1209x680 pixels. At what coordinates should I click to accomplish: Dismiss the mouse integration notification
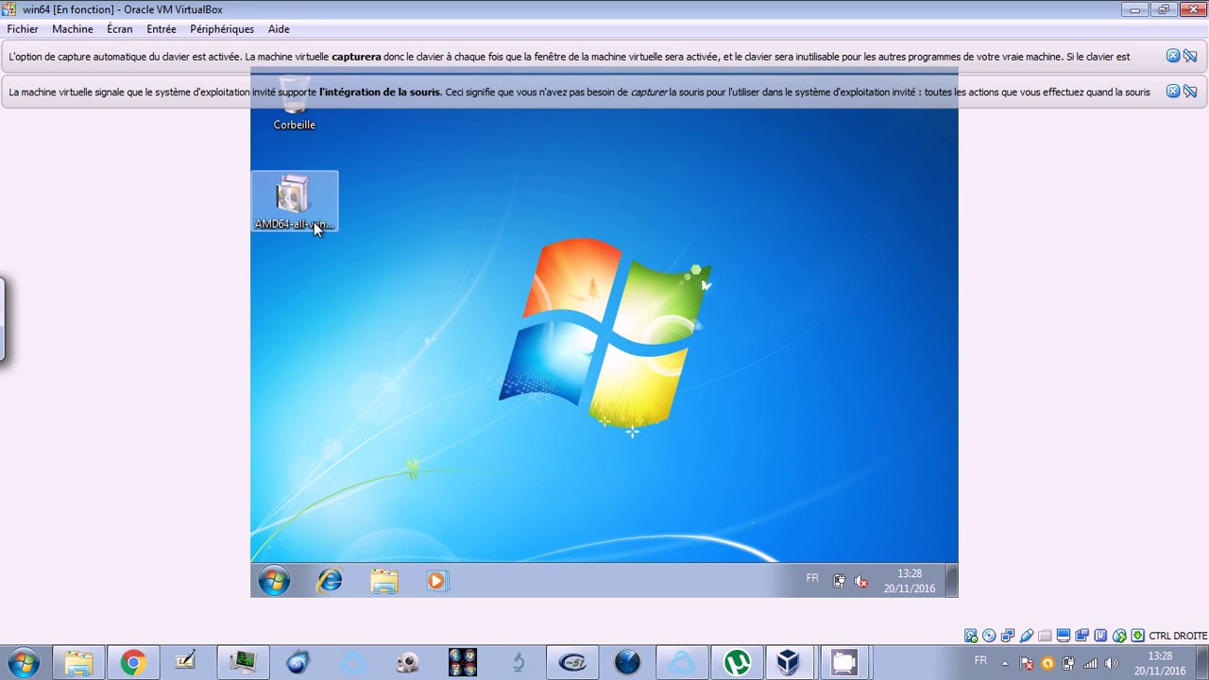[1173, 91]
